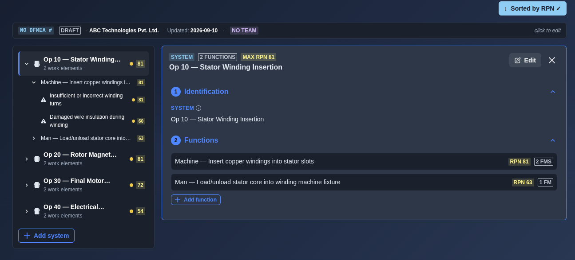This screenshot has width=575, height=260.
Task: Click the RPN 81 badge on Op 10 row
Action: [140, 64]
